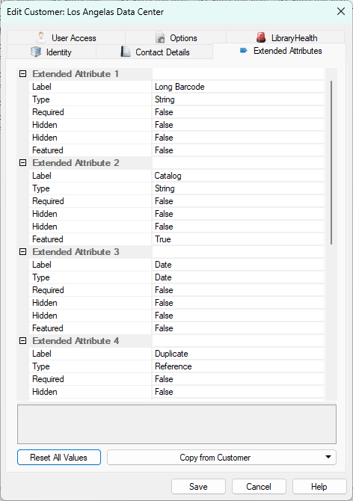This screenshot has height=501, width=353.
Task: Collapse Extended Attribute 3 group
Action: (x=22, y=252)
